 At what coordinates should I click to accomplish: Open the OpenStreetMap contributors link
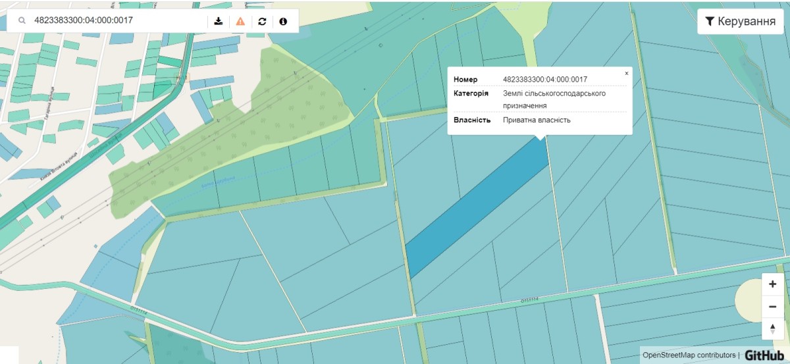click(x=689, y=355)
